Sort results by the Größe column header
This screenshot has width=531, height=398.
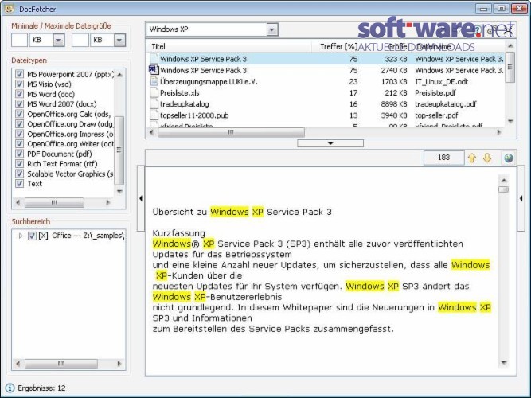point(396,46)
